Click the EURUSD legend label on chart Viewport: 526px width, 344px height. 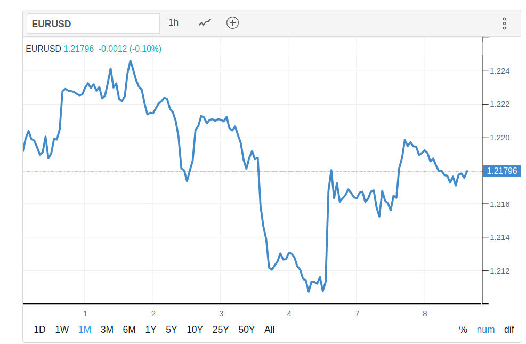[x=44, y=49]
